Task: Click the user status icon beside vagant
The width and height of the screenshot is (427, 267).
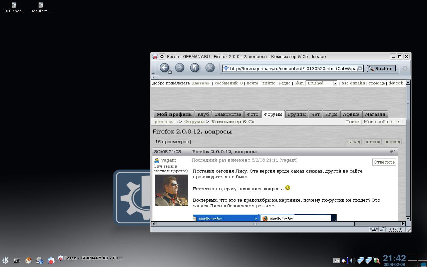Action: click(x=156, y=160)
